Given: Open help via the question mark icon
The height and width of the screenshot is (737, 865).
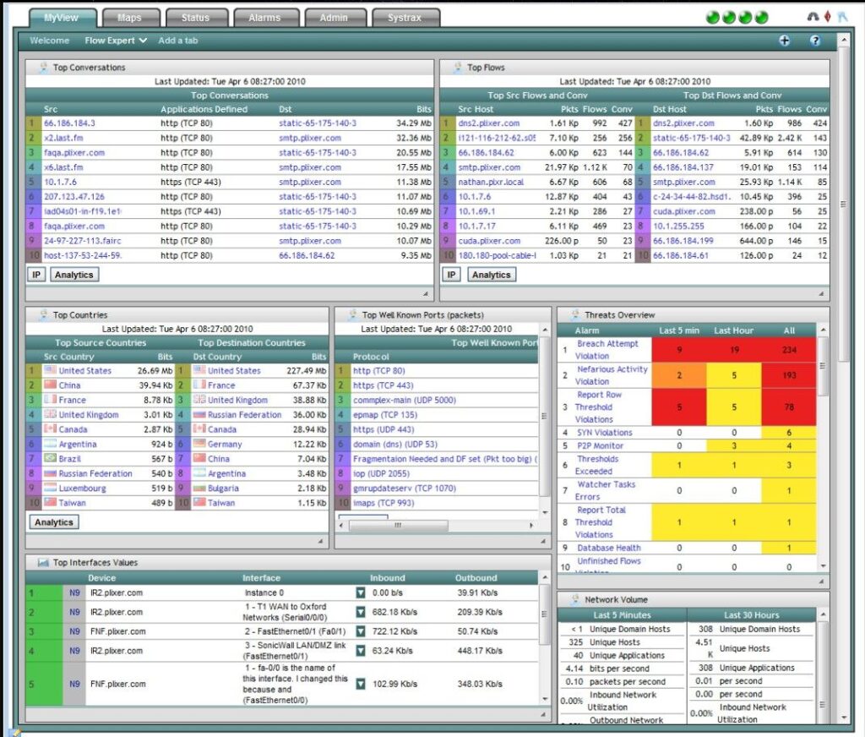Looking at the screenshot, I should 815,41.
